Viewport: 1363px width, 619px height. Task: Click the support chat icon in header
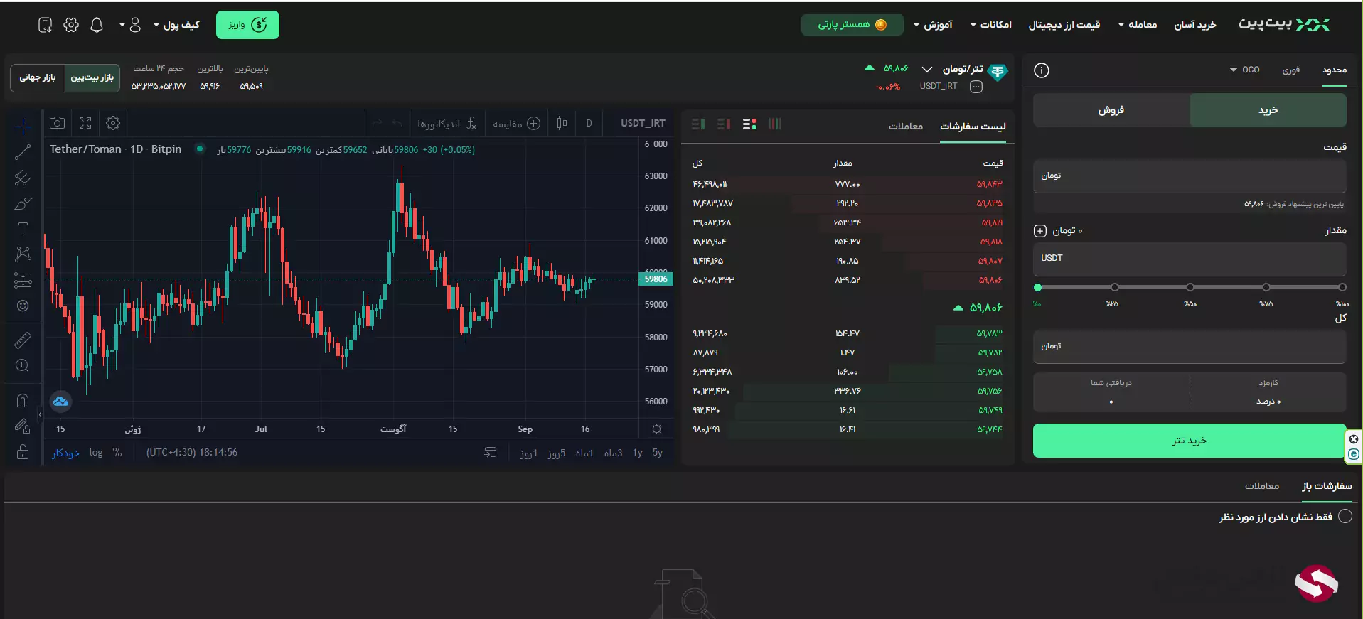click(x=45, y=26)
